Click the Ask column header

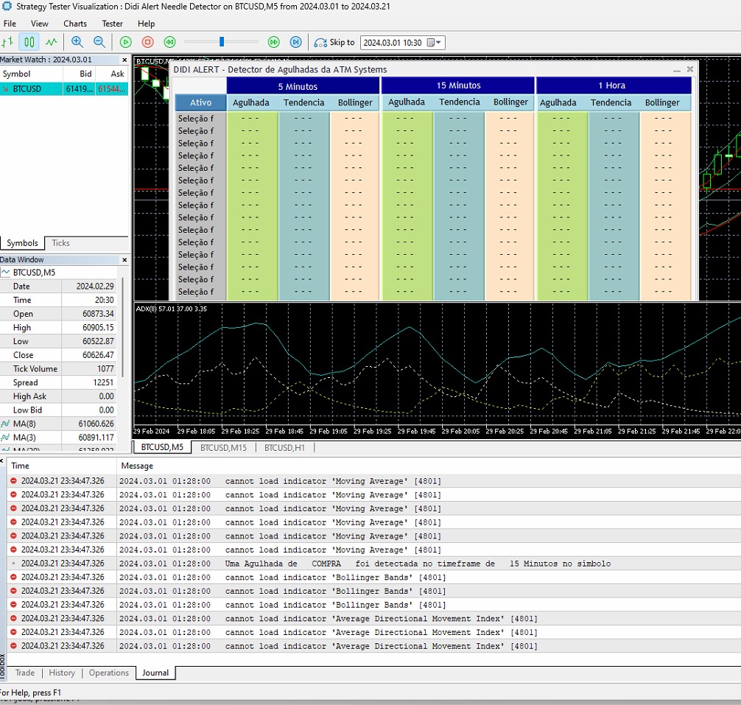[112, 74]
